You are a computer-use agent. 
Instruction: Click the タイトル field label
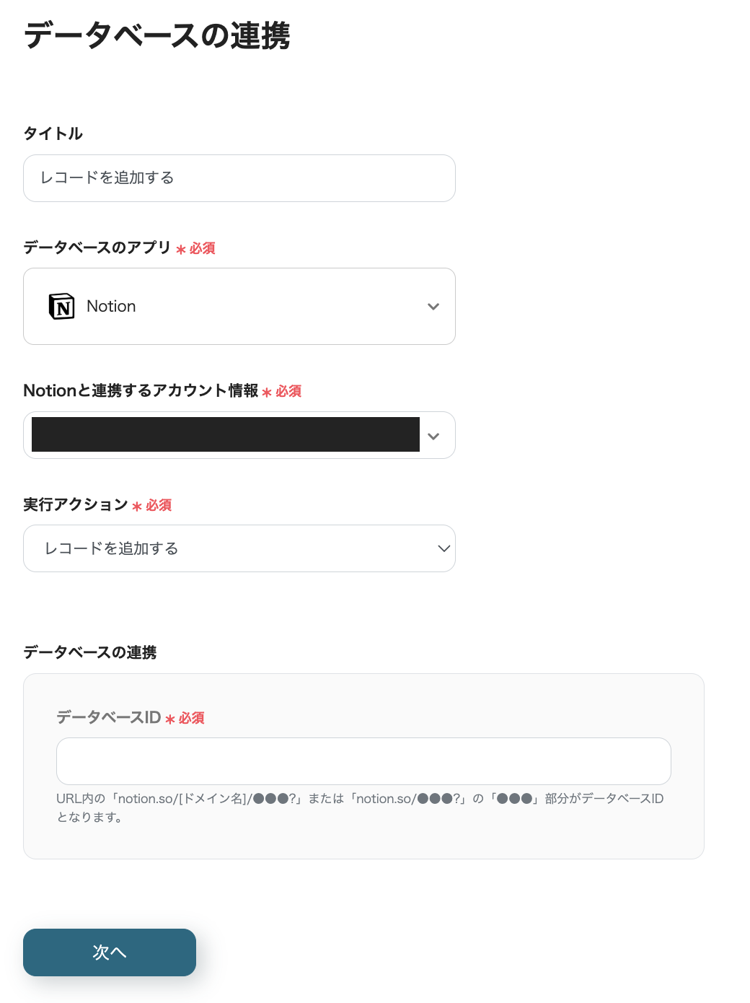[53, 133]
